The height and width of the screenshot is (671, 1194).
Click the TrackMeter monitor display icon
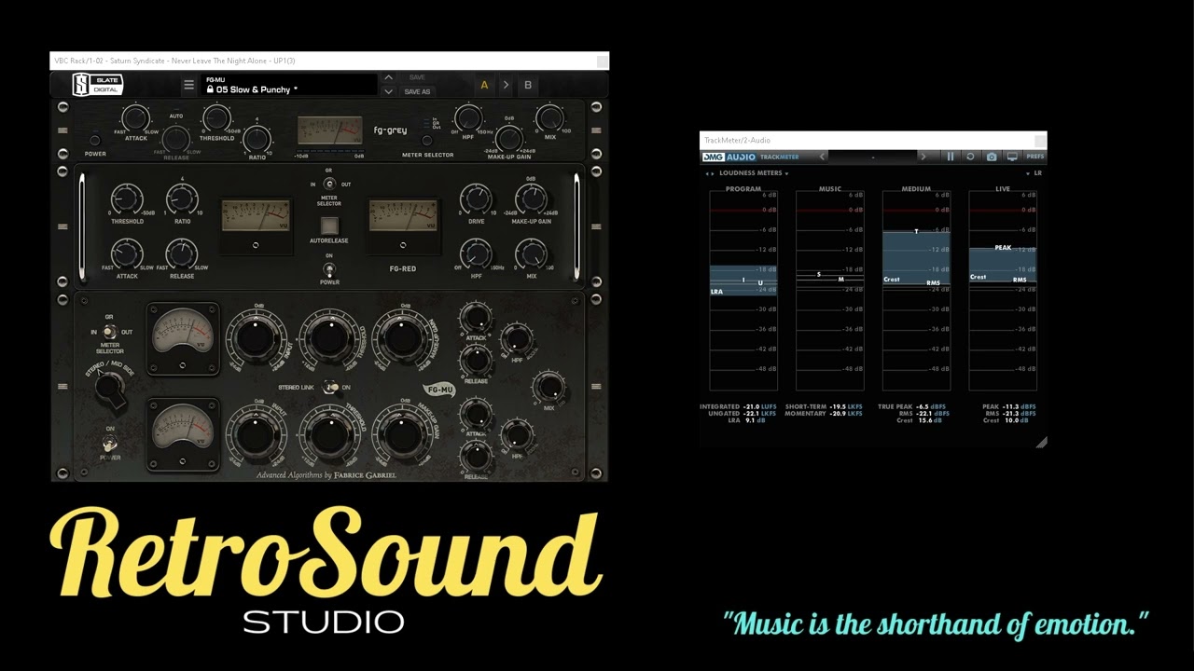coord(1012,157)
